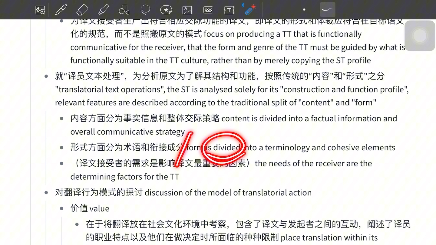Click the text '价值 value'
The width and height of the screenshot is (436, 245).
point(90,208)
